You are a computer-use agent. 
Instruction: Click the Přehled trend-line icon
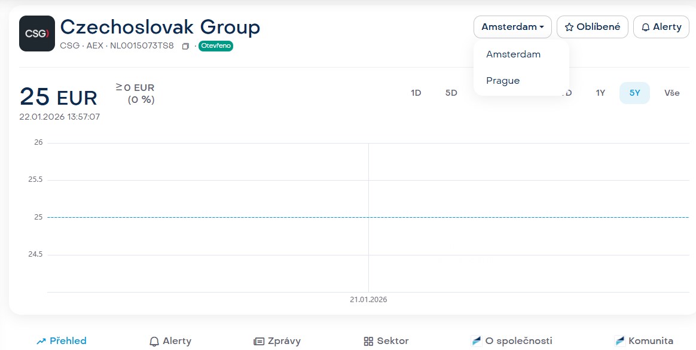pyautogui.click(x=41, y=341)
